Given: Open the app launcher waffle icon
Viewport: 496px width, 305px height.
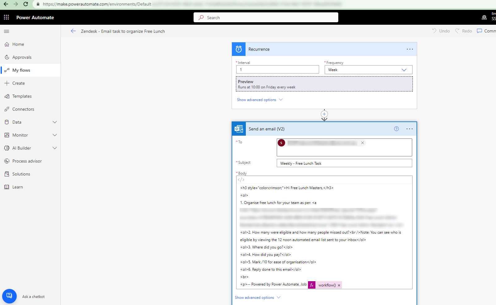Looking at the screenshot, I should point(6,17).
